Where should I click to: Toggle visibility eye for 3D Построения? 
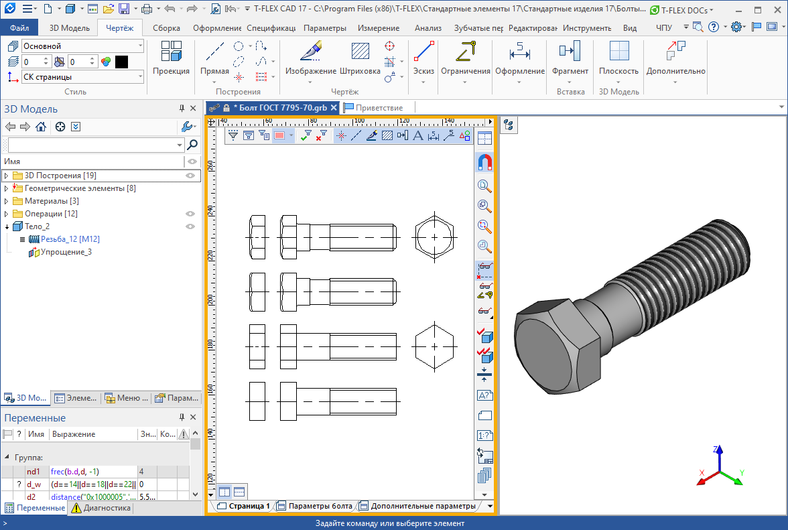[191, 176]
